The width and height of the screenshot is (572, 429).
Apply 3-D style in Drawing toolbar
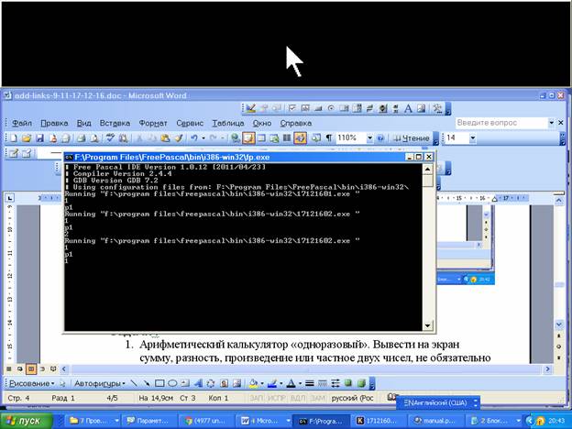pos(361,383)
